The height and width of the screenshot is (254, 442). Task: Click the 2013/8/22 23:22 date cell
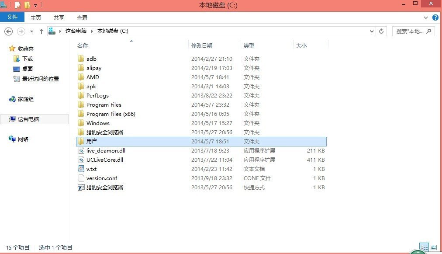point(212,95)
